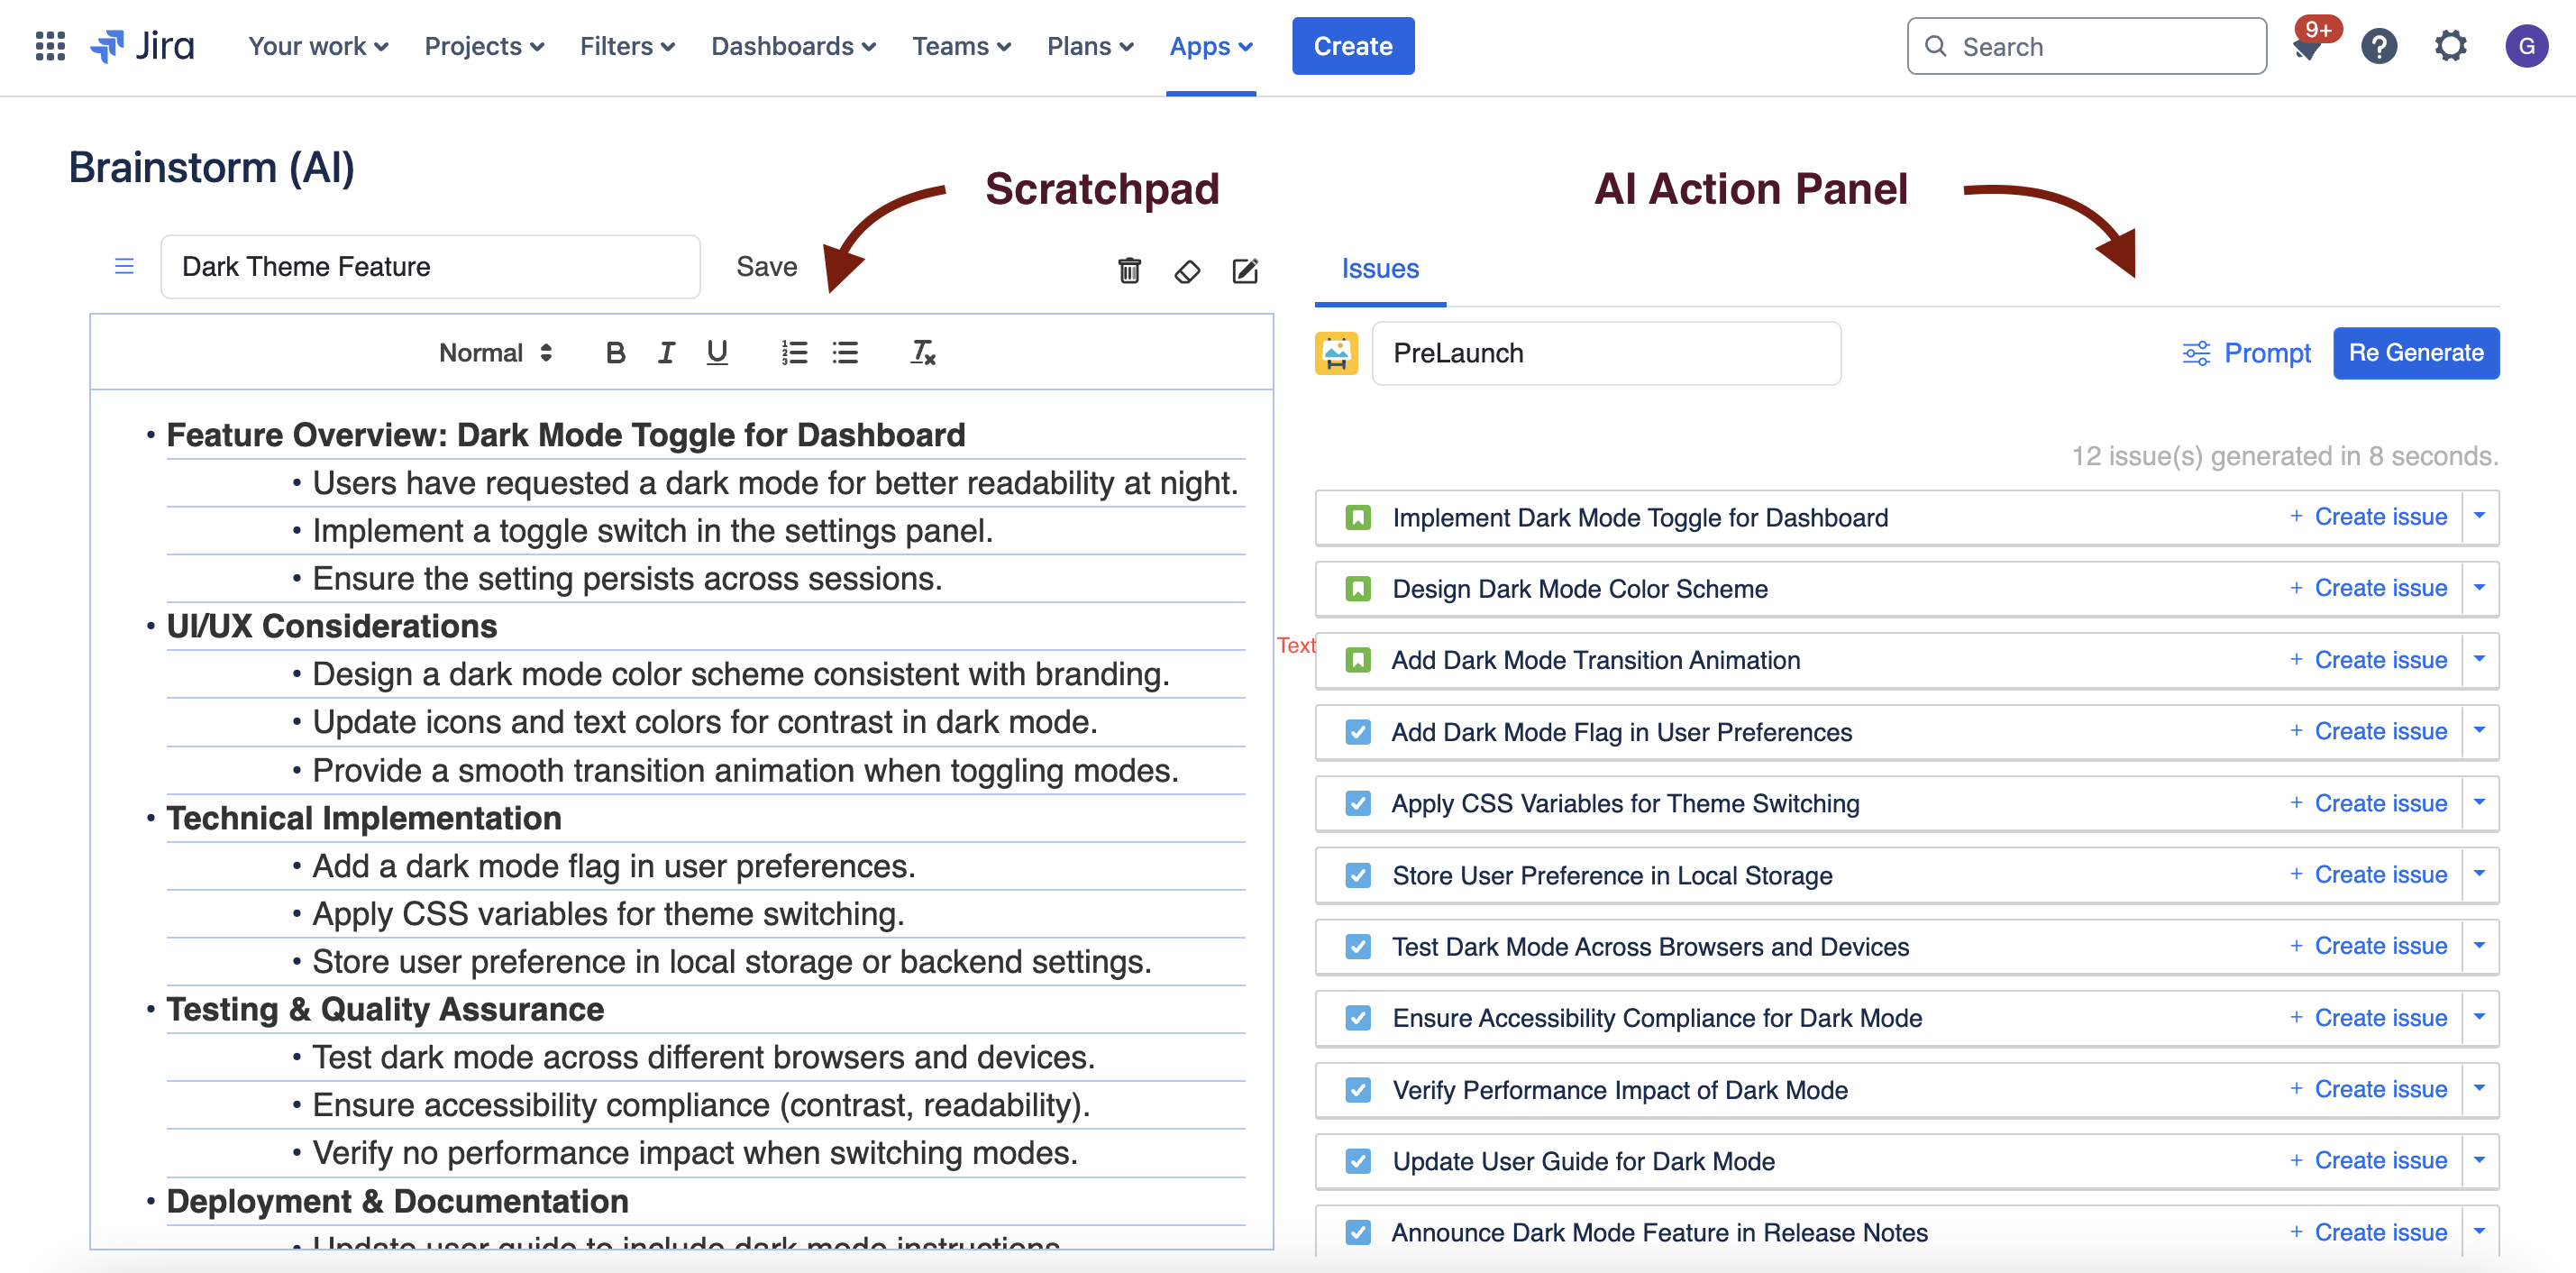Open the Dashboards menu

(793, 46)
